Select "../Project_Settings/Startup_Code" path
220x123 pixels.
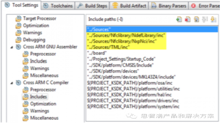click(x=121, y=59)
